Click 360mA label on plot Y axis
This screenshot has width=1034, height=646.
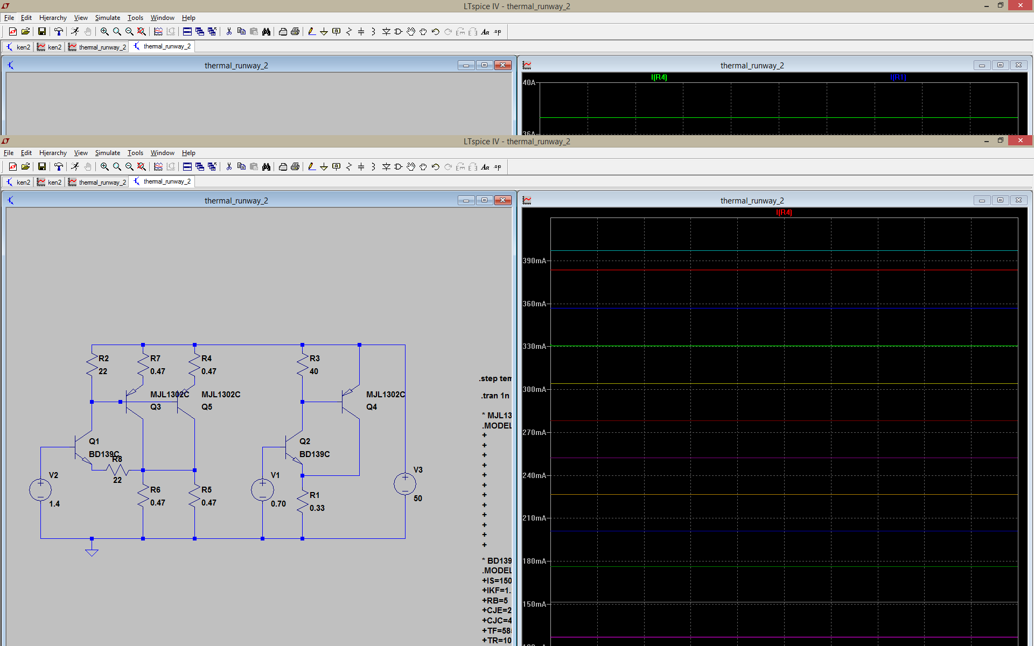(x=534, y=304)
